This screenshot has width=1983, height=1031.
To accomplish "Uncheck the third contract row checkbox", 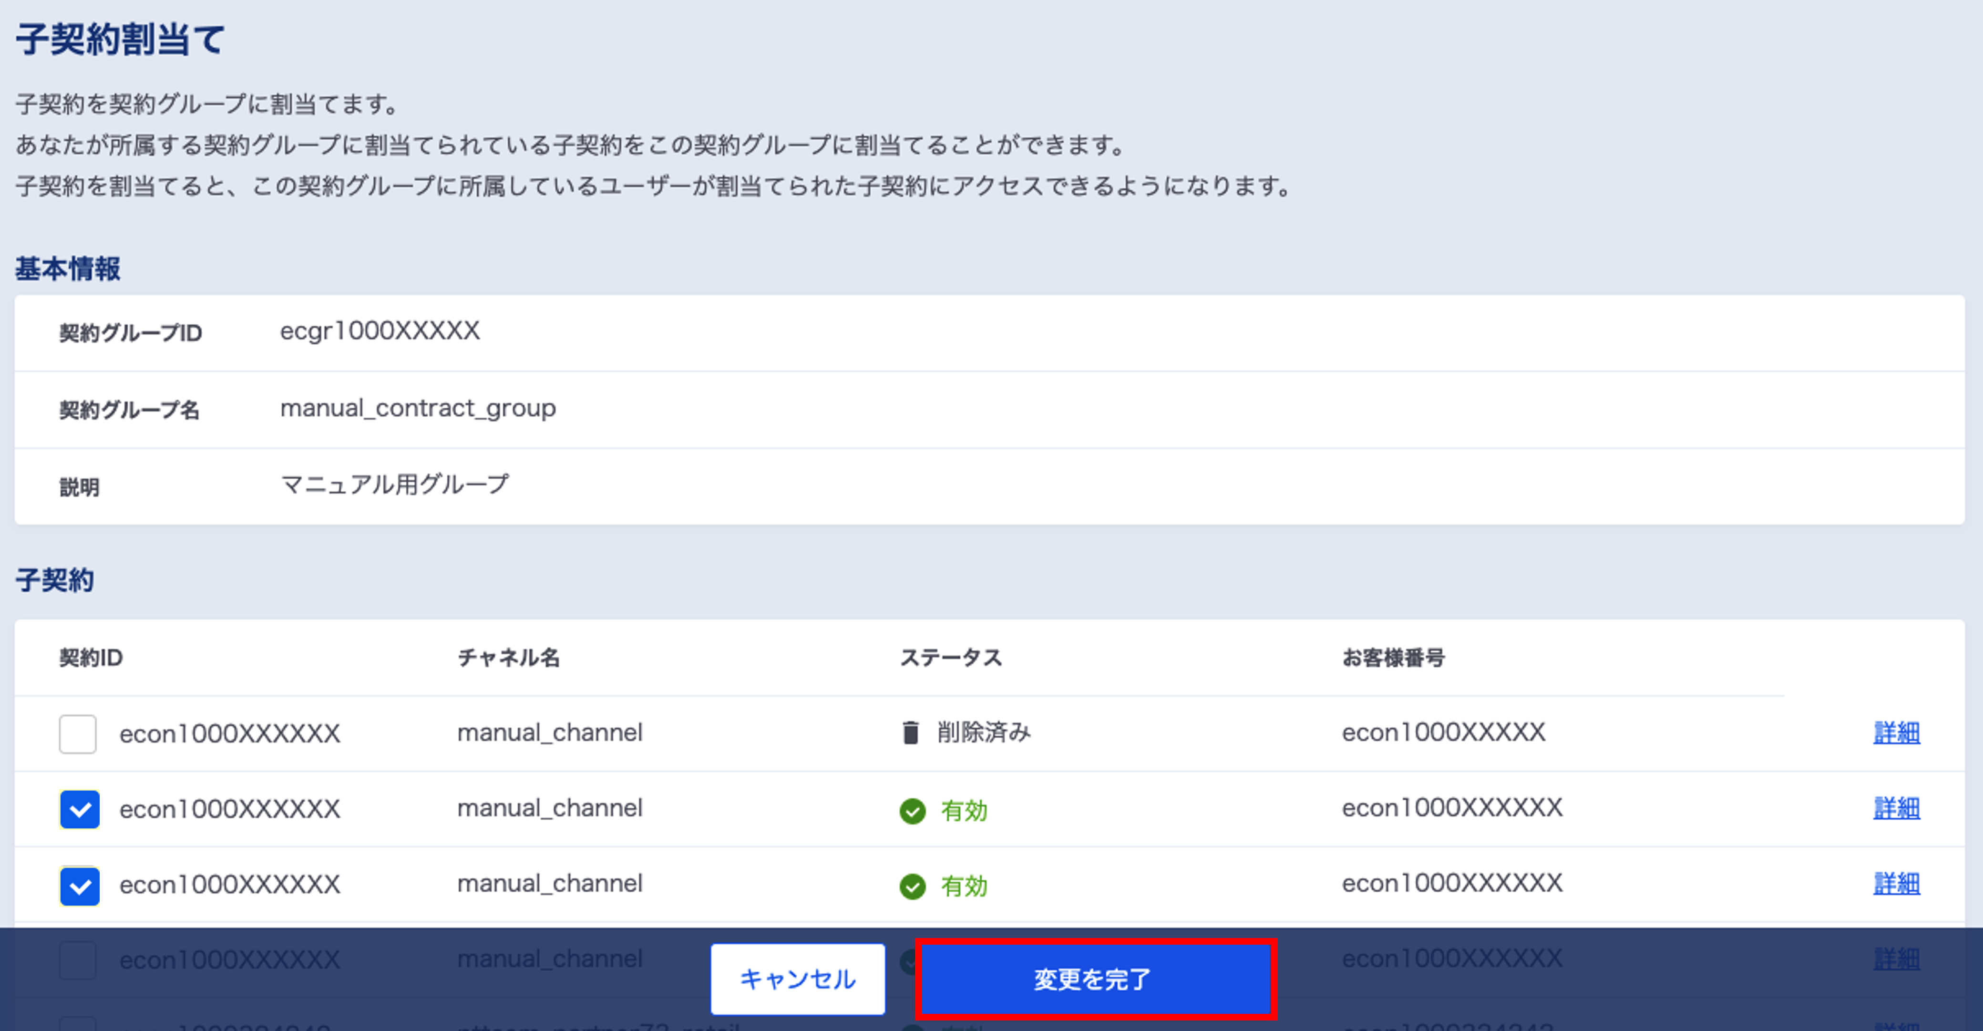I will 79,886.
